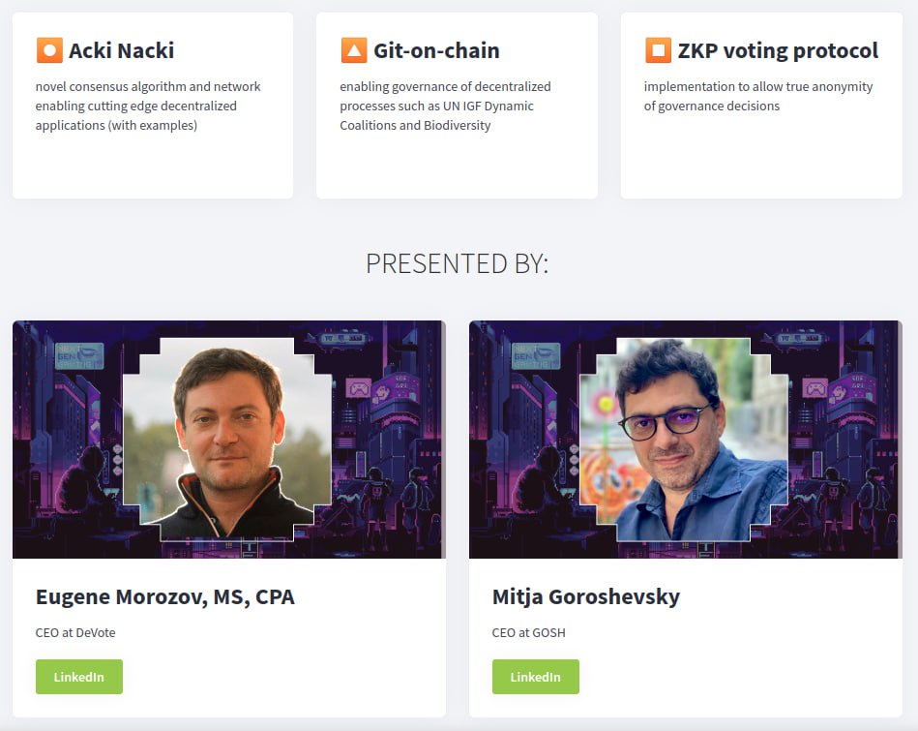The height and width of the screenshot is (731, 918).
Task: Click the "PRESENTED BY:" section heading
Action: (458, 263)
